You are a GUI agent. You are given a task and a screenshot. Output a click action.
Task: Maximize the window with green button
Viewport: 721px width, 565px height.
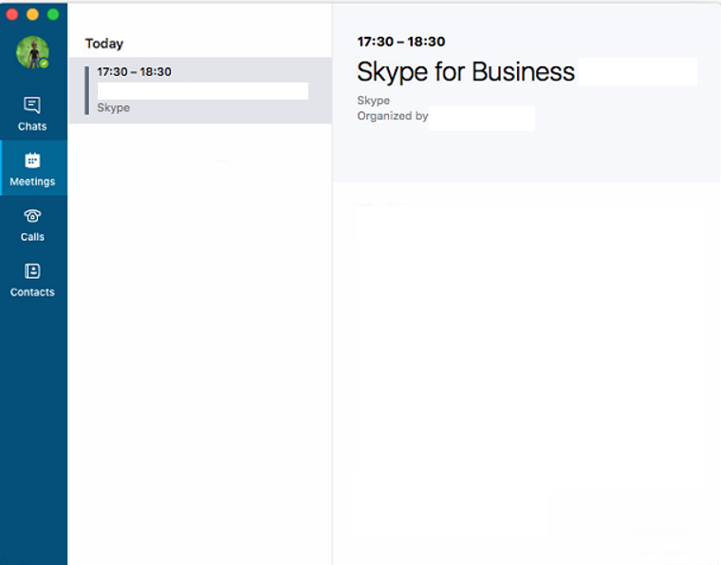click(x=53, y=14)
